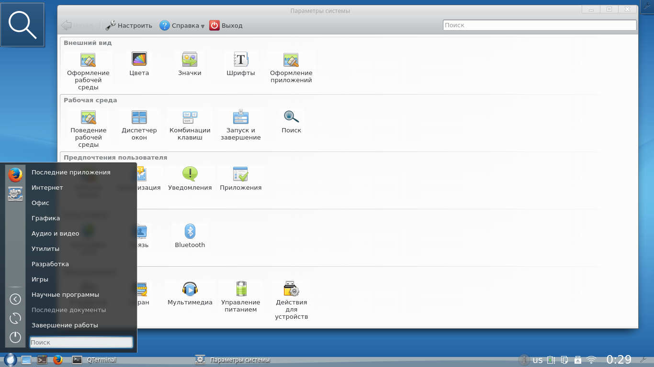Open the Интернет menu category

click(47, 188)
